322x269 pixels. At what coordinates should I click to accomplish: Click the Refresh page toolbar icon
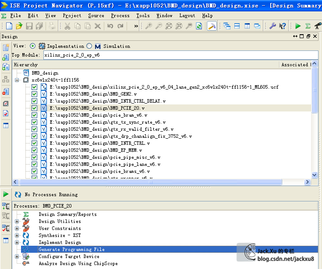click(199, 26)
